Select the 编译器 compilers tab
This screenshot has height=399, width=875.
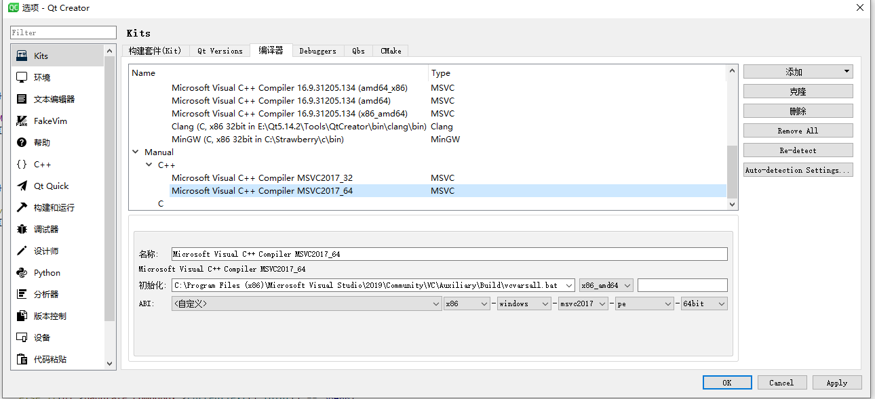pos(271,50)
